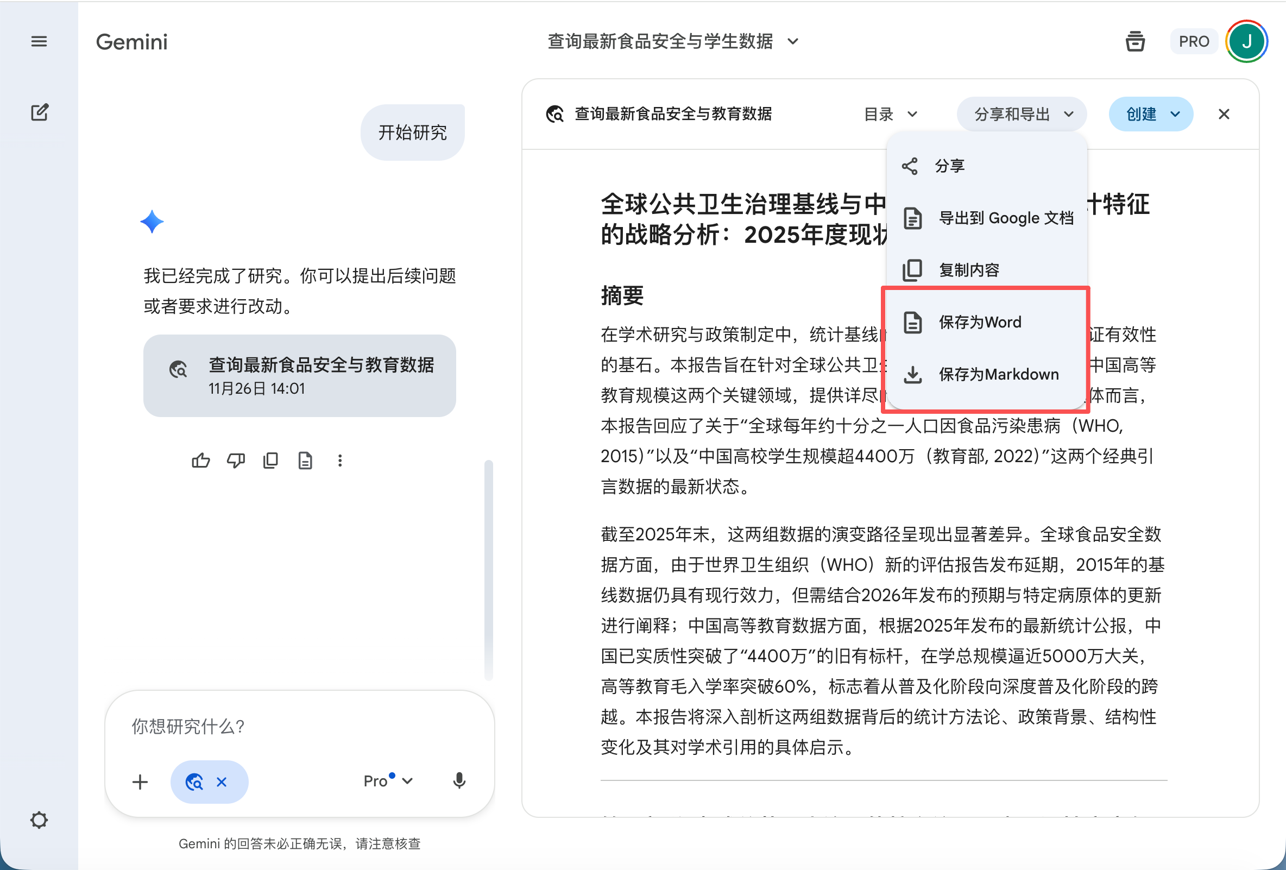Remove the Deep Research chip

222,781
